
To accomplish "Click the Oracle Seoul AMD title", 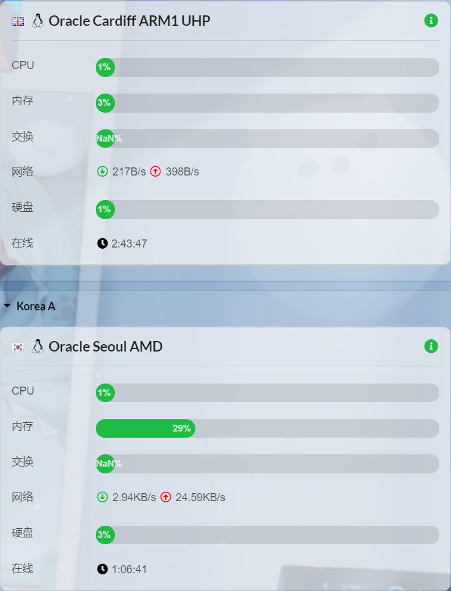I will pyautogui.click(x=106, y=347).
